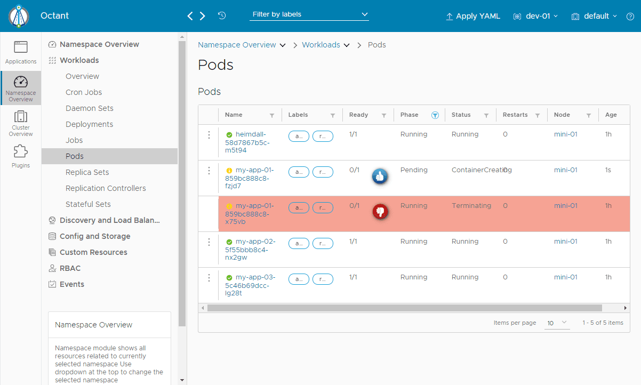The width and height of the screenshot is (641, 385).
Task: Open my-app-01-859bc888c8-fzjd7 pod link
Action: coord(250,178)
